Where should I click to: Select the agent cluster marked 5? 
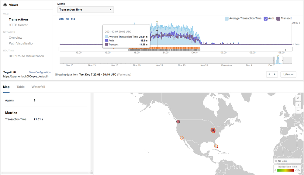point(213,130)
